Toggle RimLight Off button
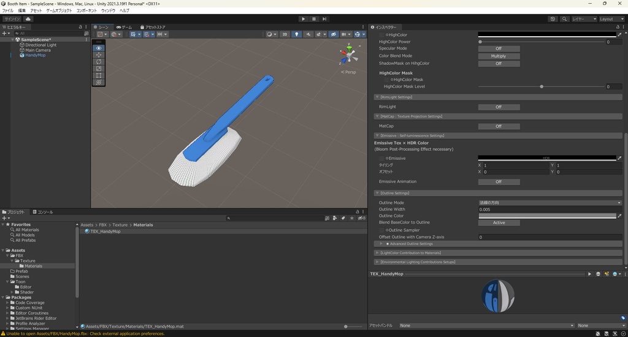Viewport: 628px width, 337px height. [x=499, y=107]
